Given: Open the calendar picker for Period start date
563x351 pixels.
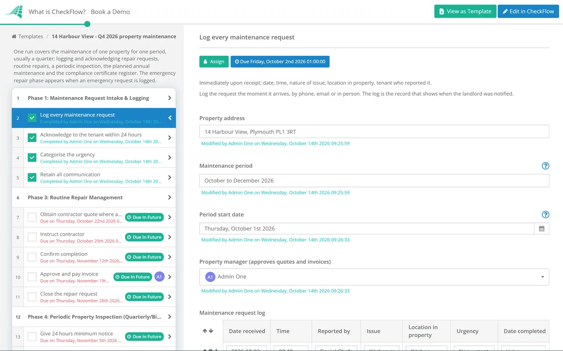Looking at the screenshot, I should [x=541, y=229].
